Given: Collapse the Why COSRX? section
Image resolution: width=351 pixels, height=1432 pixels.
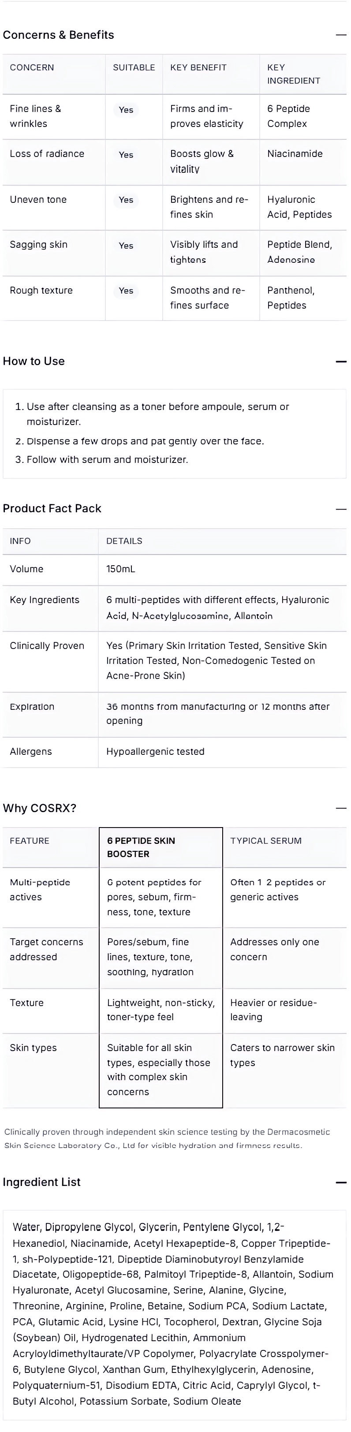Looking at the screenshot, I should 341,808.
